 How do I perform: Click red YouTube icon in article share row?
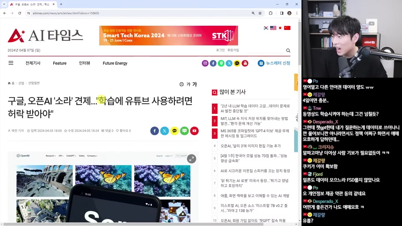pos(194,131)
